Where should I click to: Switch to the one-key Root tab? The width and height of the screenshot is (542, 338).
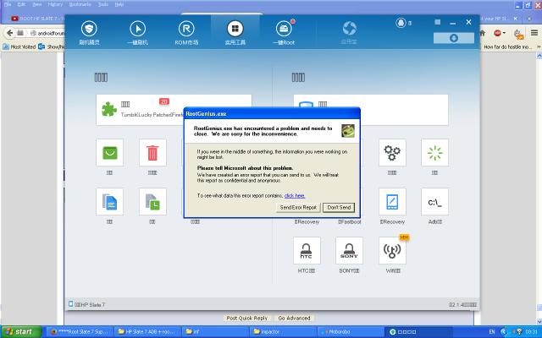(x=283, y=32)
